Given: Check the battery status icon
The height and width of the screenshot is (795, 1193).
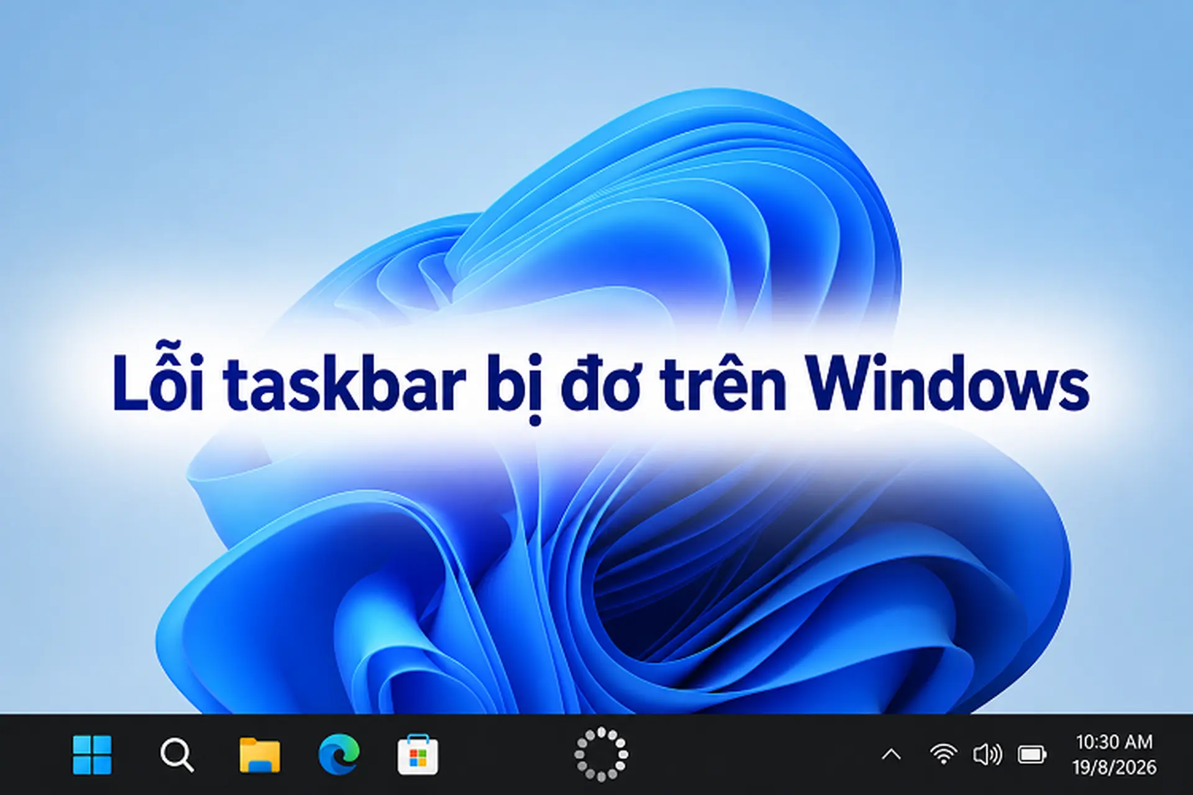Looking at the screenshot, I should [1032, 755].
